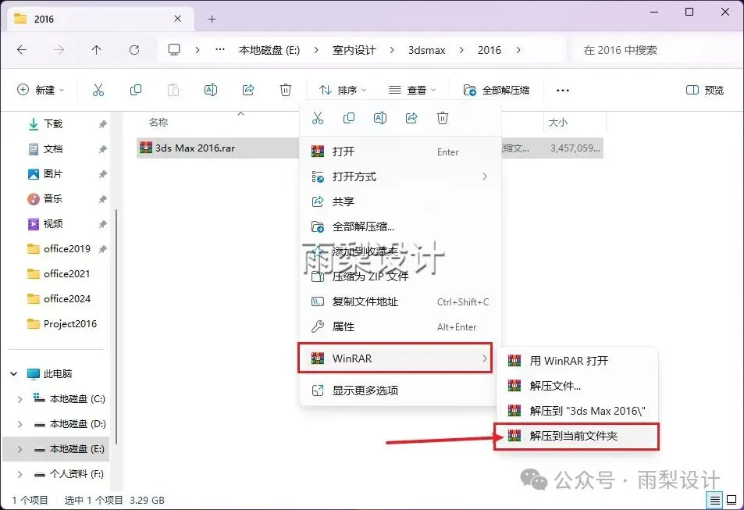Click the Share icon in the main toolbar
Image resolution: width=744 pixels, height=510 pixels.
(248, 90)
